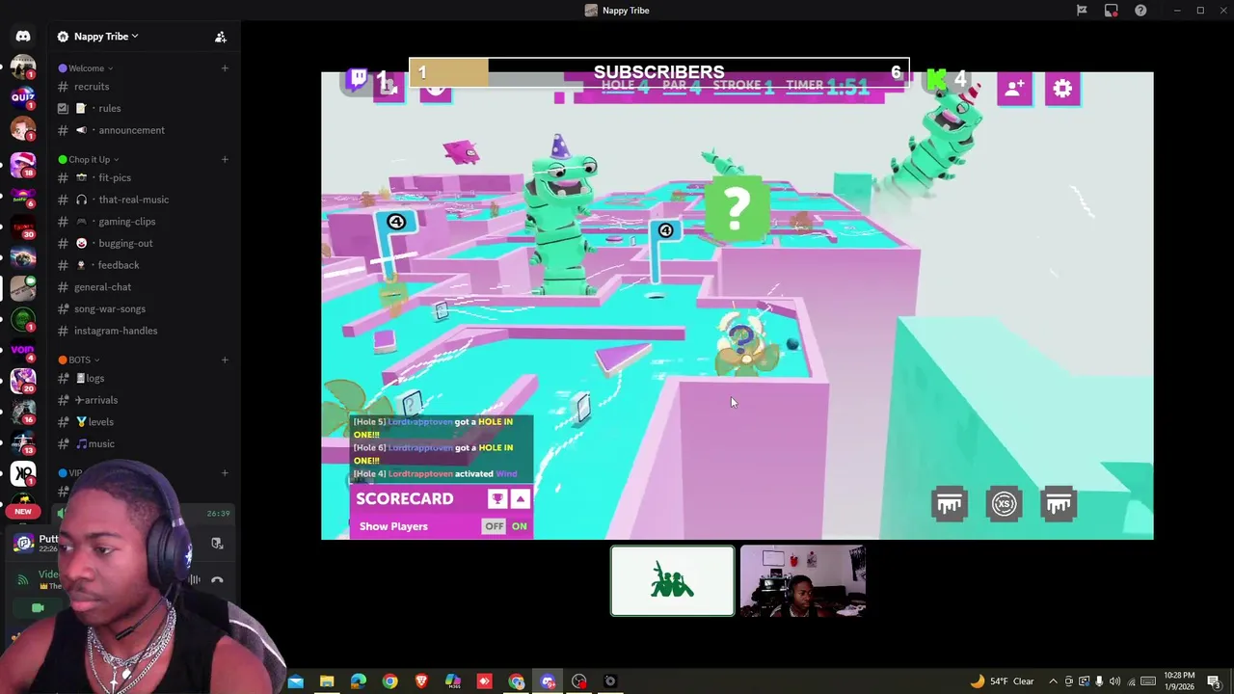Click the SUBSCRIBERS goal progress bar

659,72
